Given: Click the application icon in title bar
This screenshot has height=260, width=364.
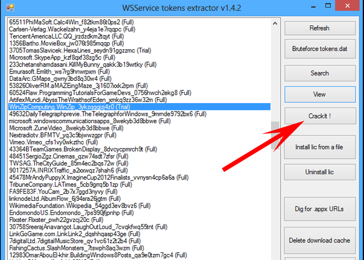Looking at the screenshot, I should pos(10,7).
